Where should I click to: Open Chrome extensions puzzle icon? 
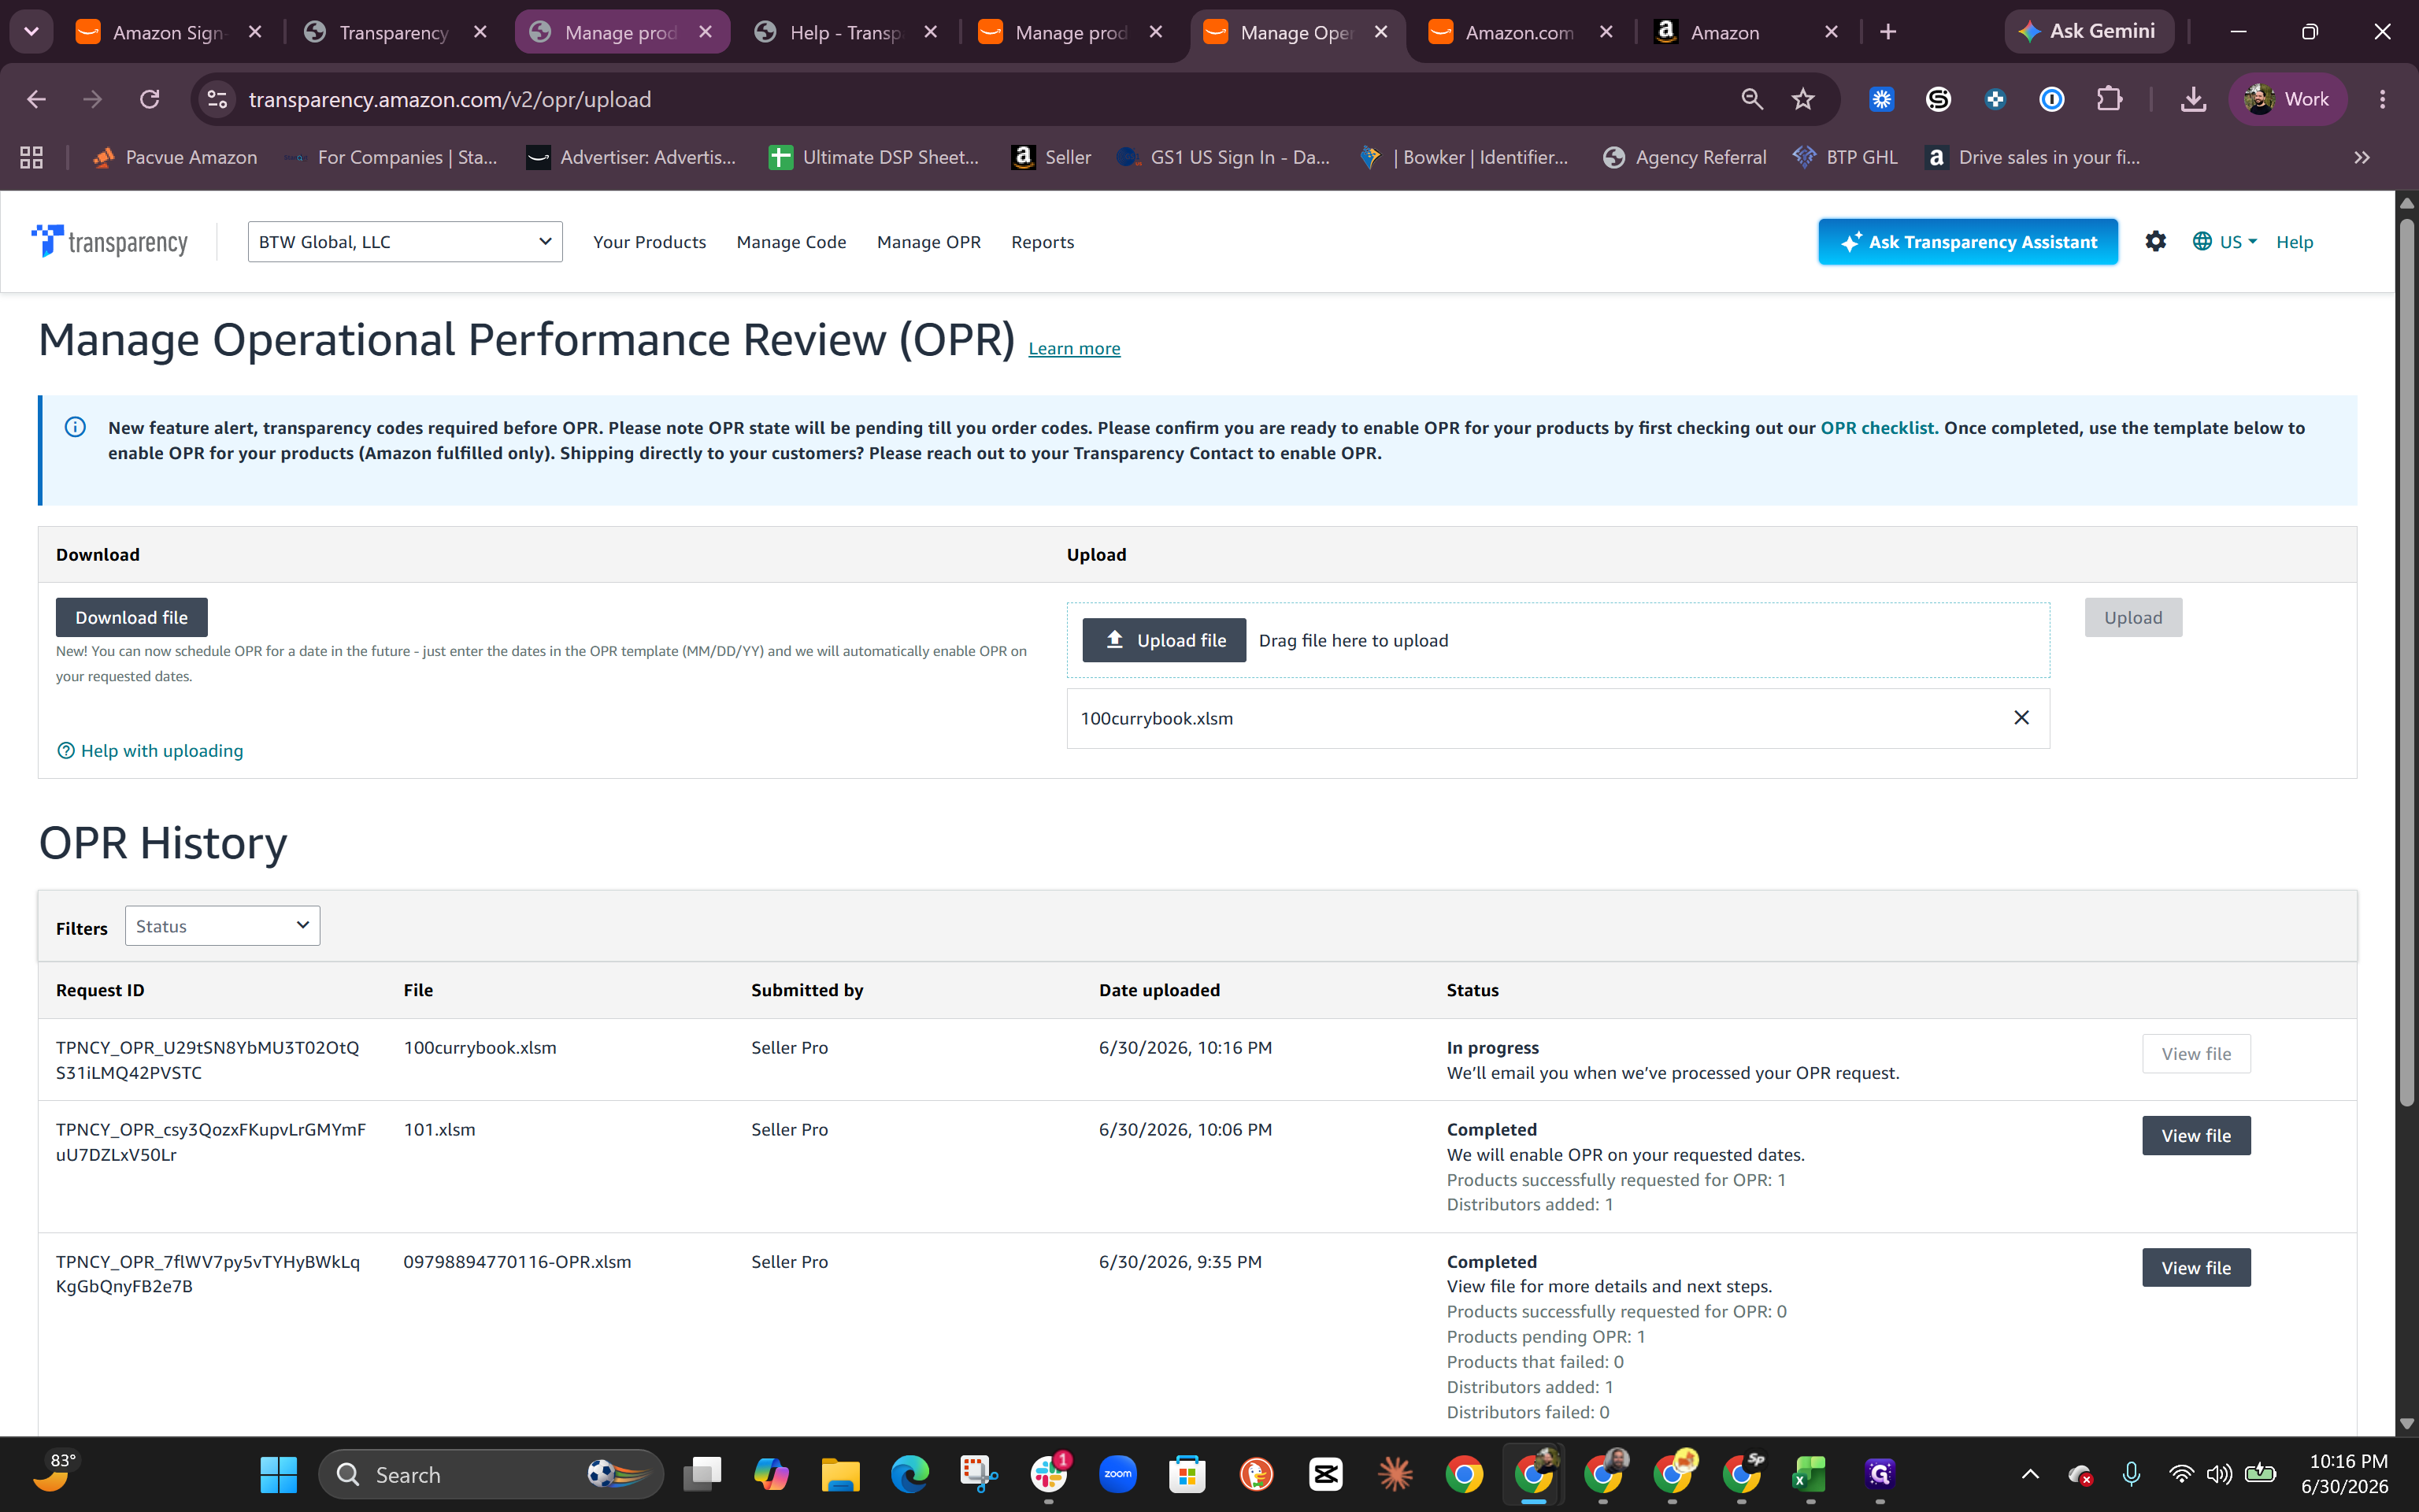click(x=2108, y=99)
